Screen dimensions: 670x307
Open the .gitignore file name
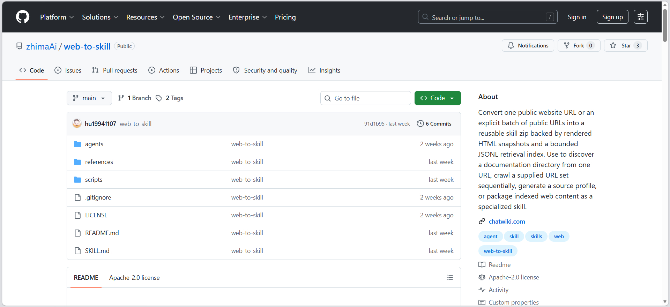pos(98,197)
